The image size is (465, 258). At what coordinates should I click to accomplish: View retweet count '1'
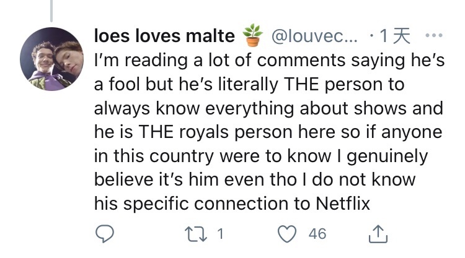click(220, 234)
